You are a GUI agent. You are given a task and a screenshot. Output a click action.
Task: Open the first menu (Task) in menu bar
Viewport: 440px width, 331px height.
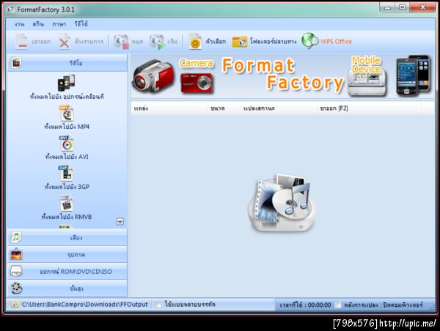[x=19, y=24]
